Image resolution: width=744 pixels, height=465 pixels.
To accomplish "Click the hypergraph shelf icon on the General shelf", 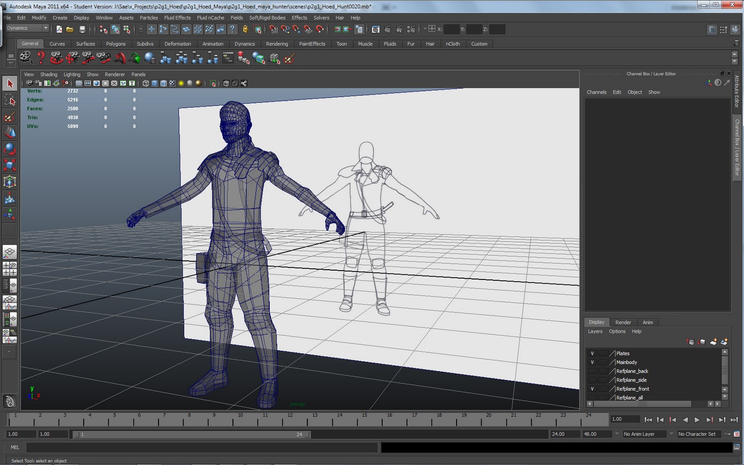I will pos(227,58).
